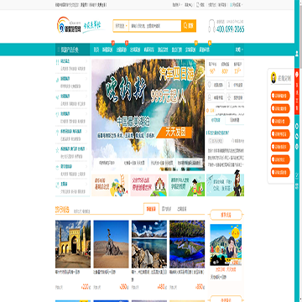Image resolution: width=302 pixels, height=302 pixels.
Task: Click the icon of the fifth left category row
Action: click(x=58, y=132)
